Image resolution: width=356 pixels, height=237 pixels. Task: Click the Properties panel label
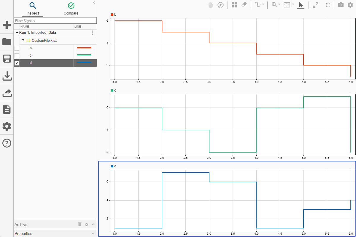[x=23, y=233]
